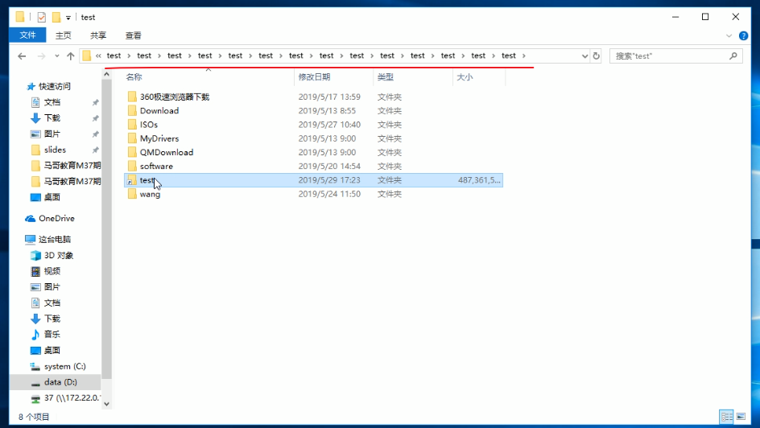
Task: Open the Quick Access Toolbar customize dropdown
Action: (68, 17)
